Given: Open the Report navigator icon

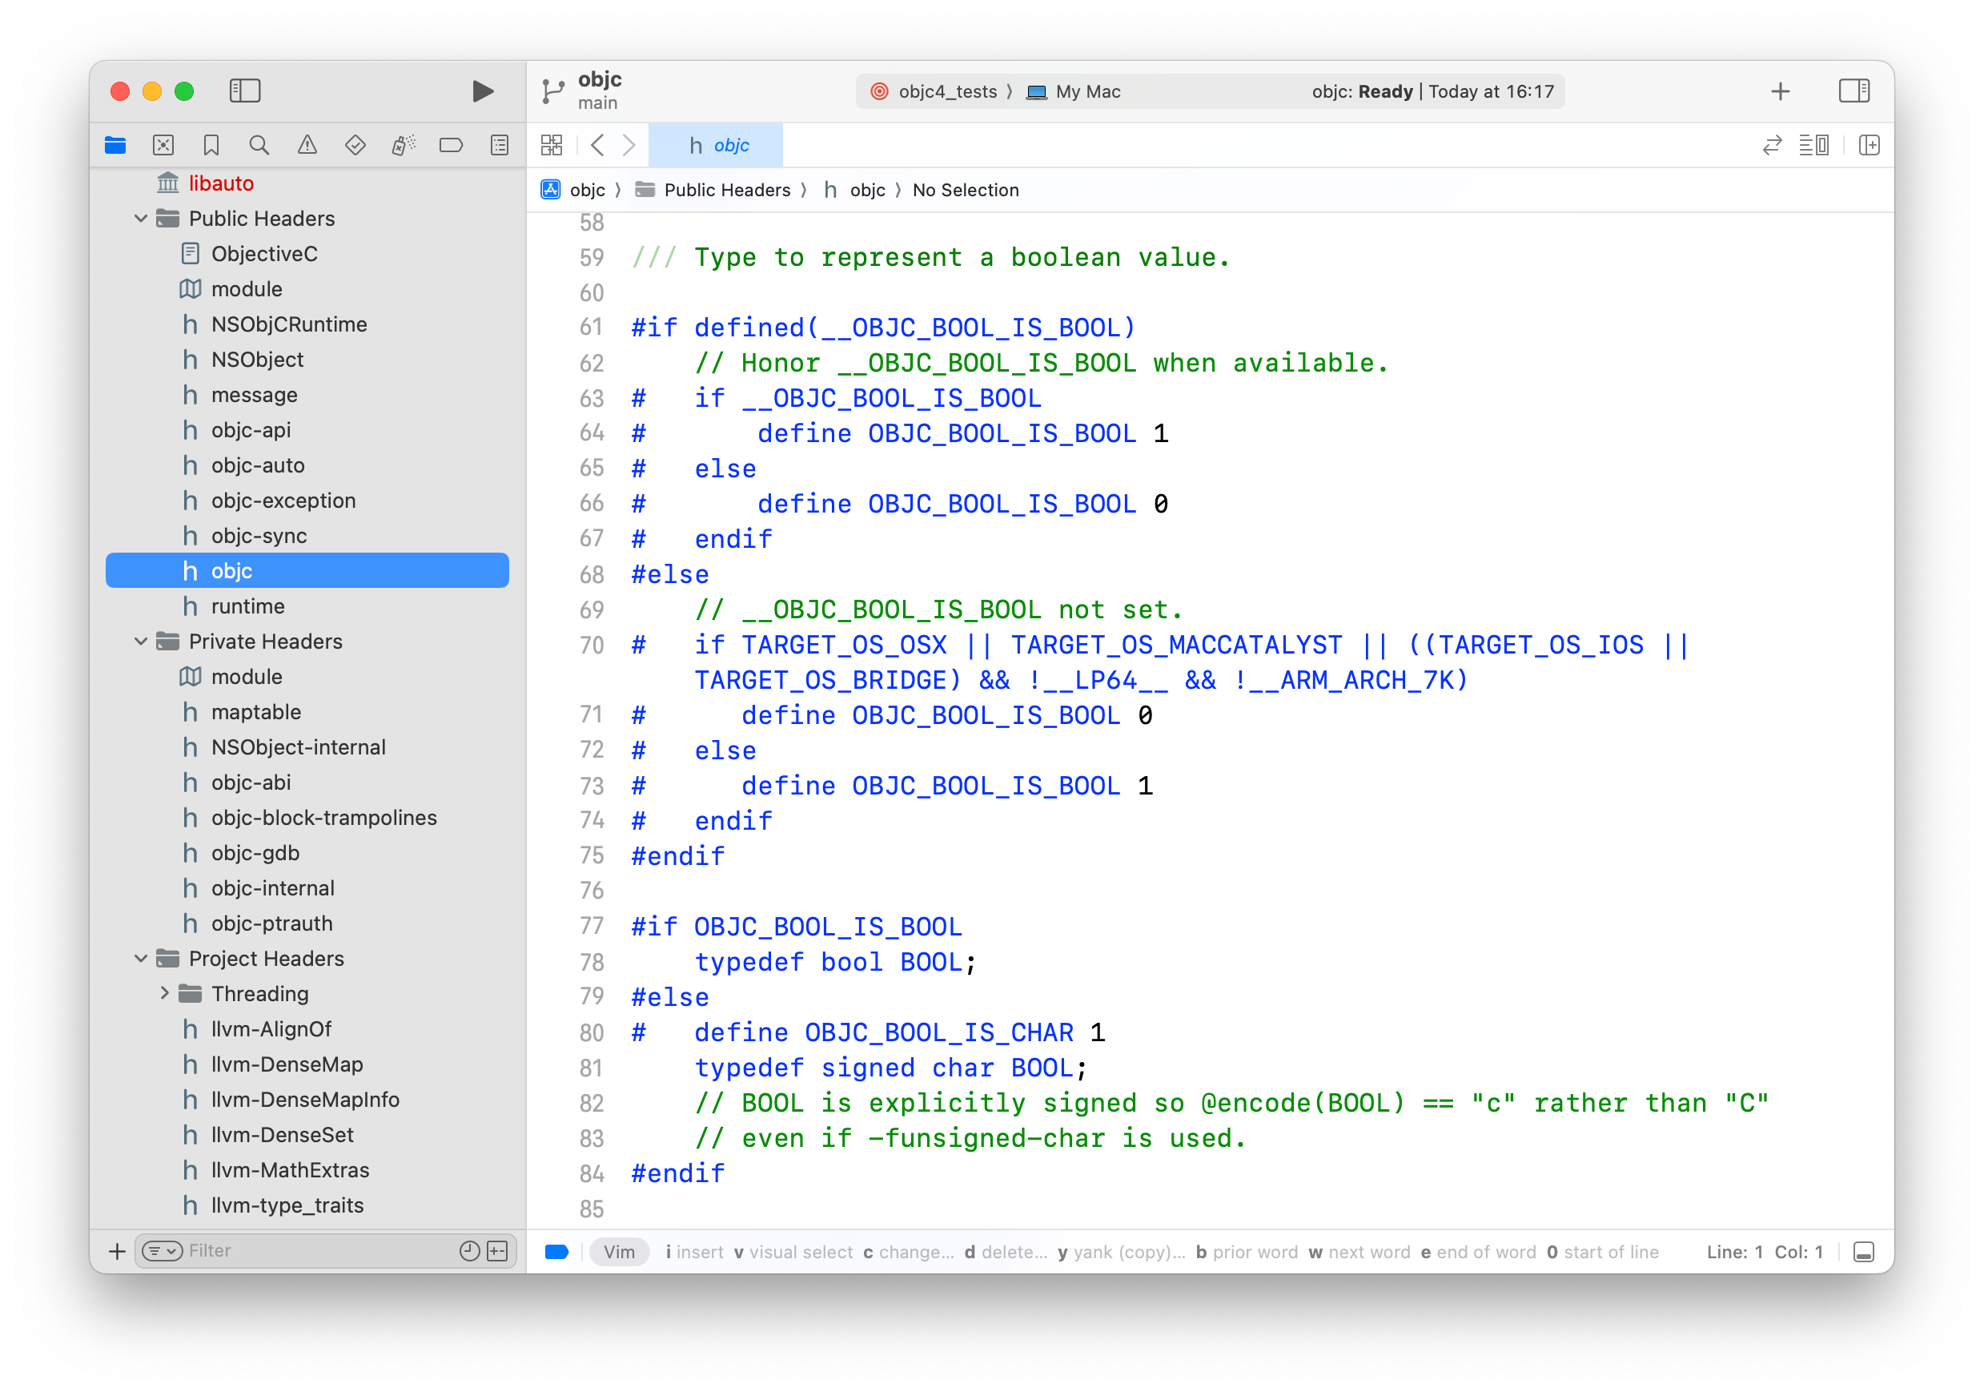Looking at the screenshot, I should [500, 145].
